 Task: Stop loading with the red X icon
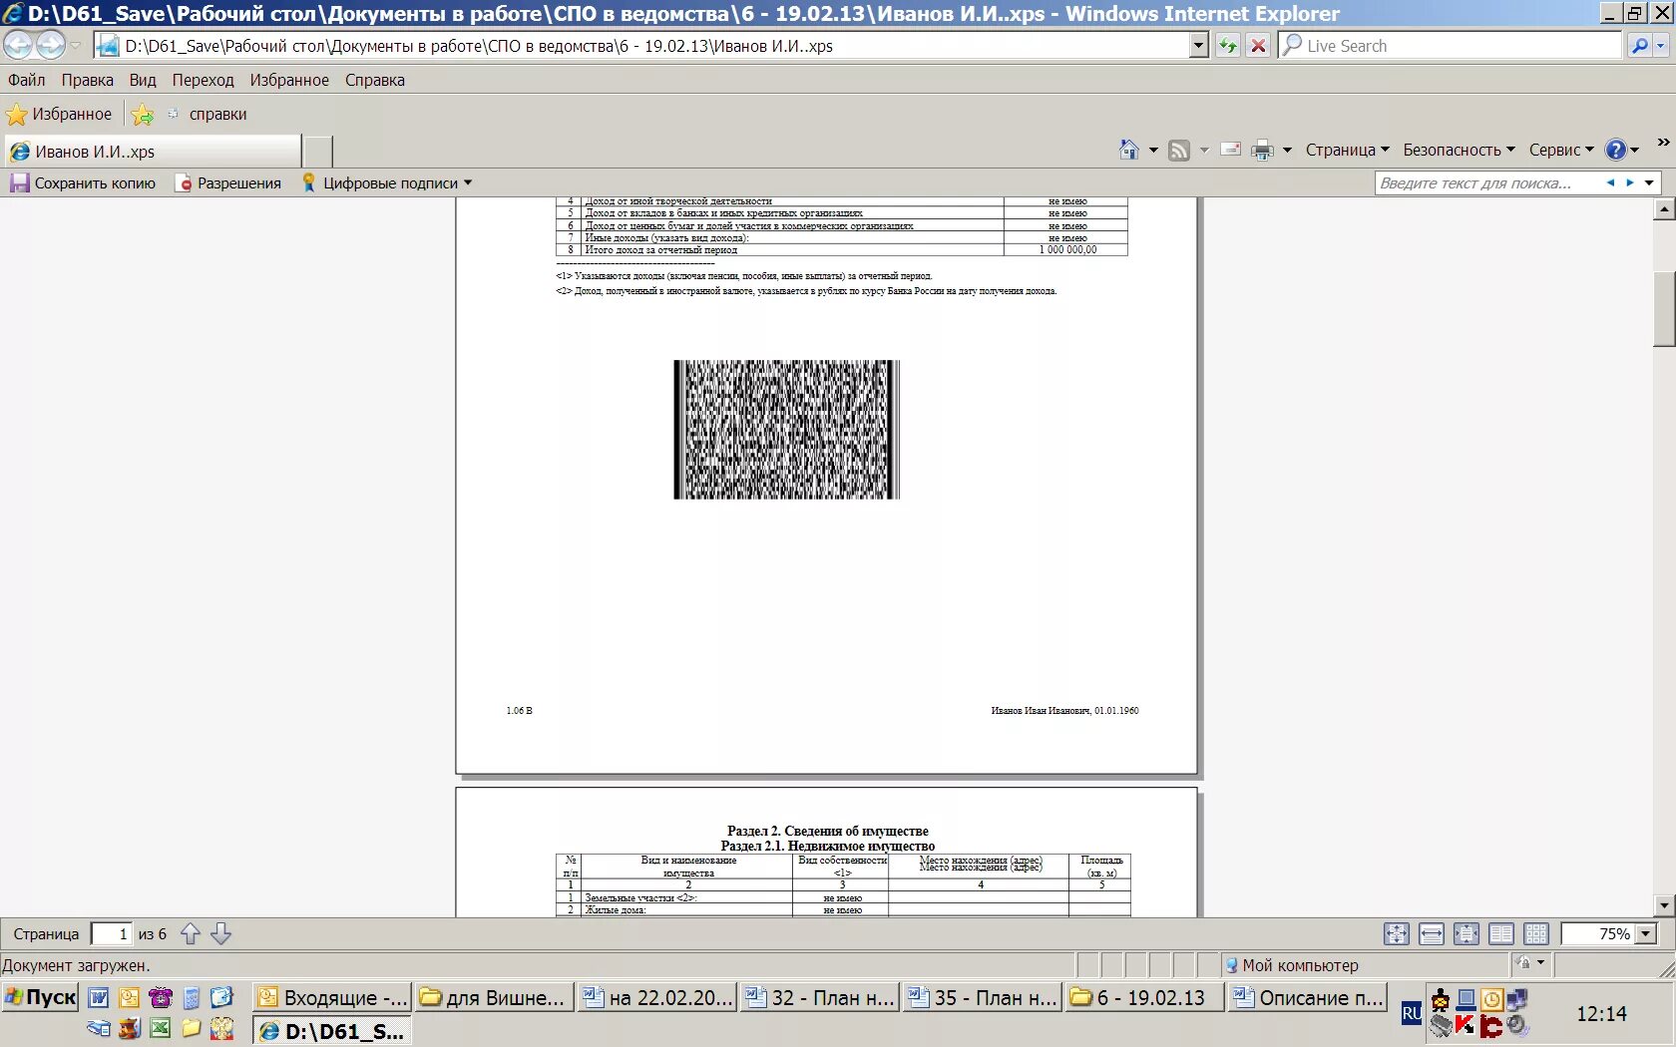pos(1259,46)
